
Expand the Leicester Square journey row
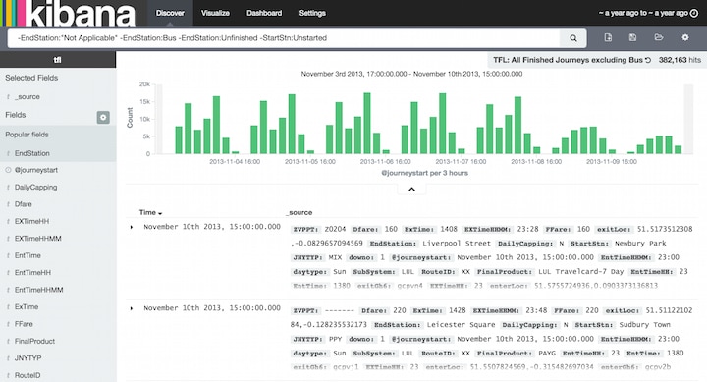tap(132, 308)
